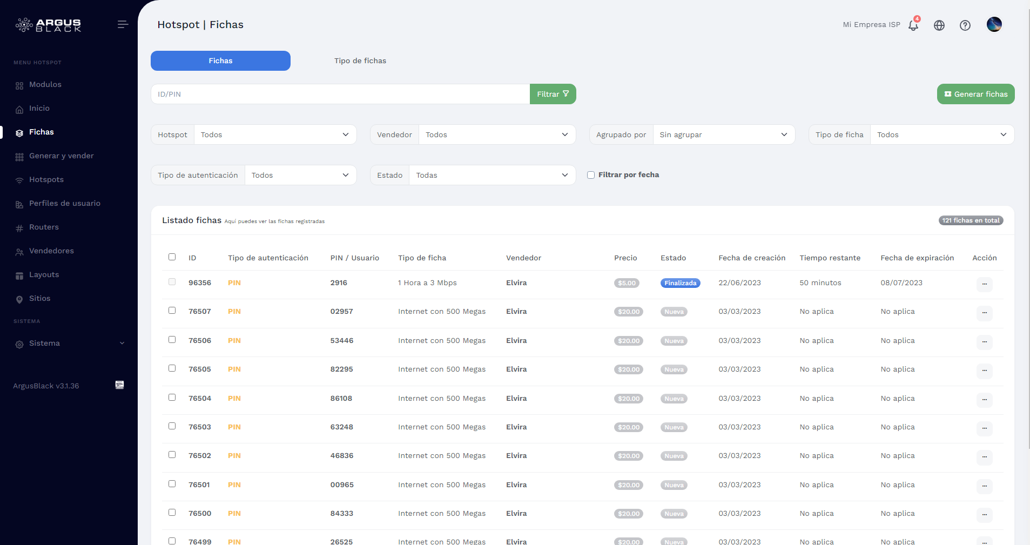
Task: Select the checkbox for ficha 76507
Action: pos(172,311)
